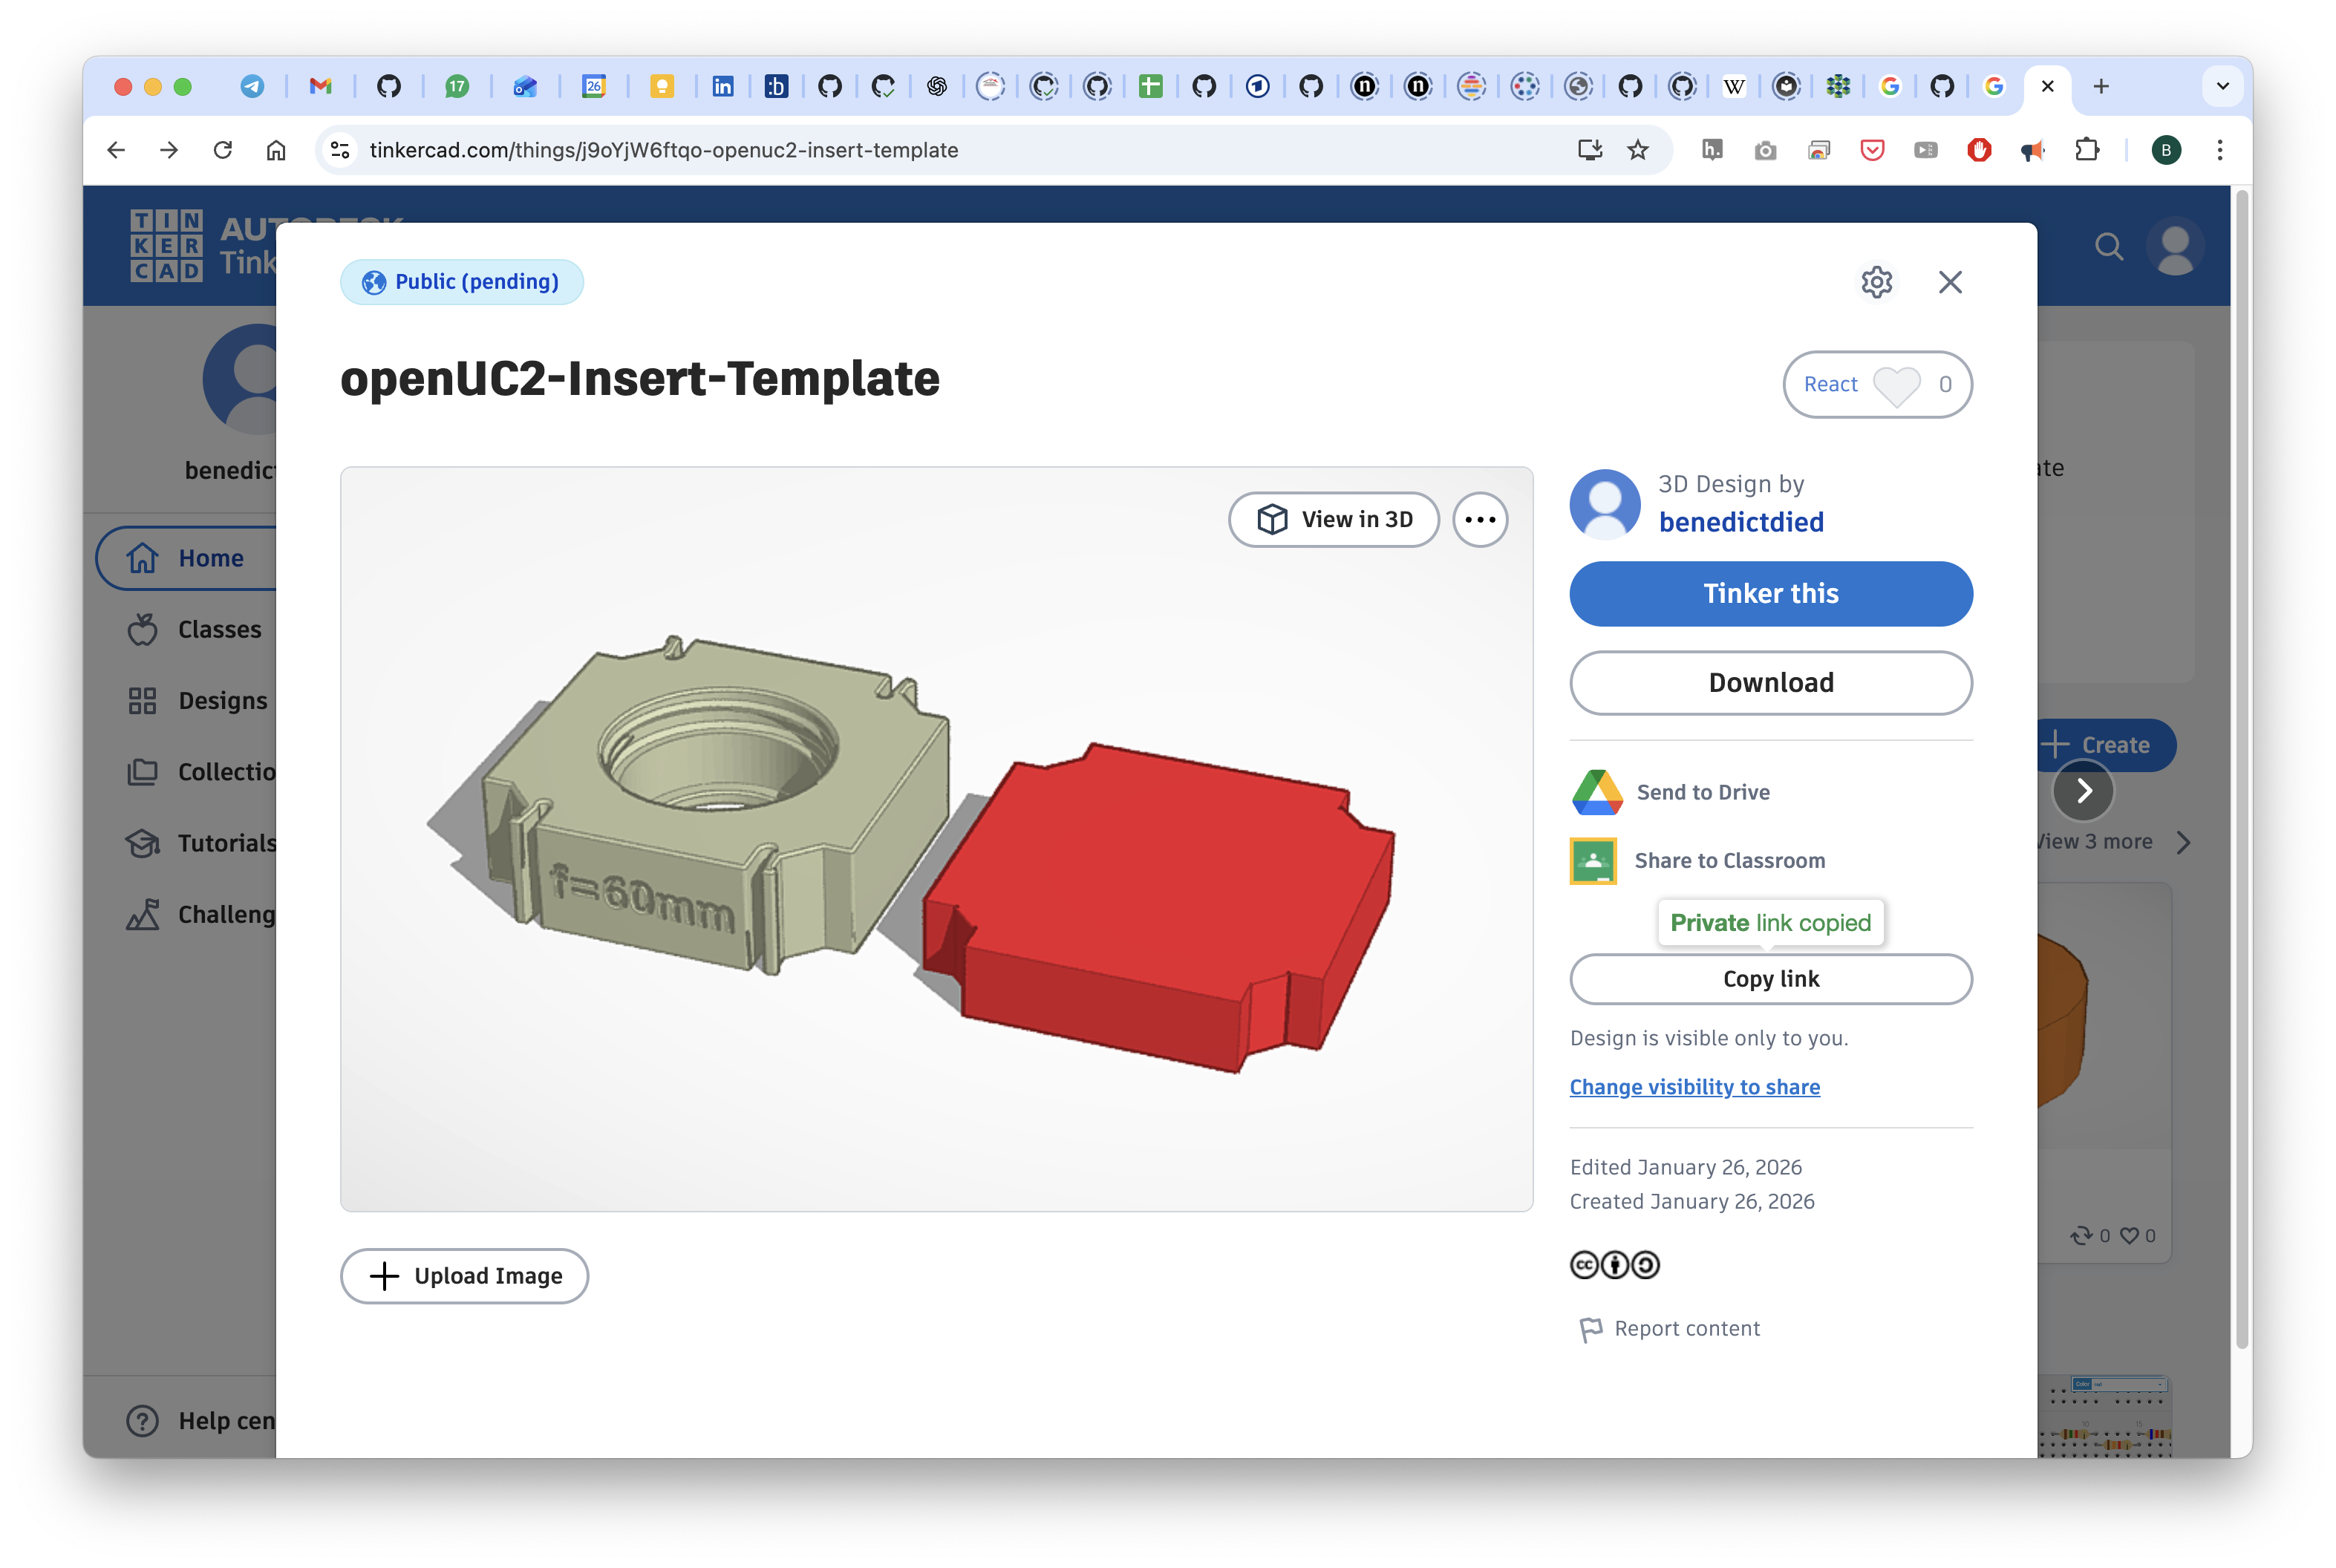Click the three-dots more options button
The height and width of the screenshot is (1568, 2336).
(x=1480, y=520)
